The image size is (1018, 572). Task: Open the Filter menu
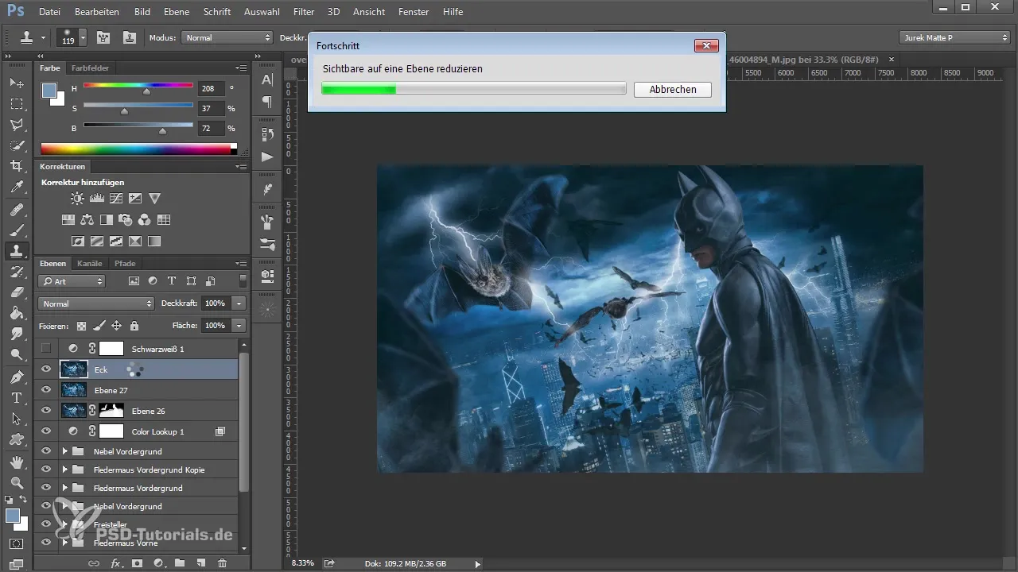pos(303,12)
